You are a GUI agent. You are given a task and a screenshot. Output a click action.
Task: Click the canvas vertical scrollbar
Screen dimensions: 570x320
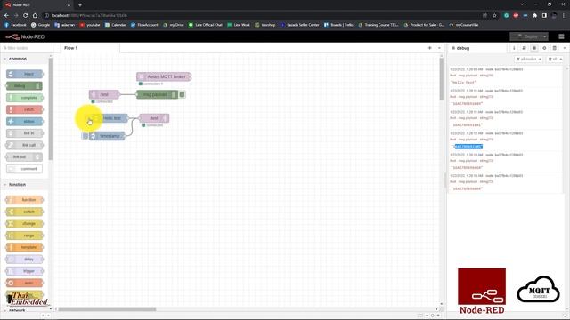tap(442, 79)
